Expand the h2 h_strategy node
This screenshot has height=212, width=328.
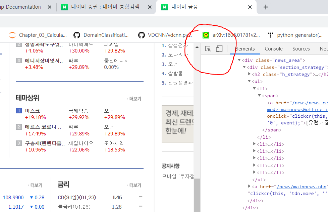coord(249,74)
